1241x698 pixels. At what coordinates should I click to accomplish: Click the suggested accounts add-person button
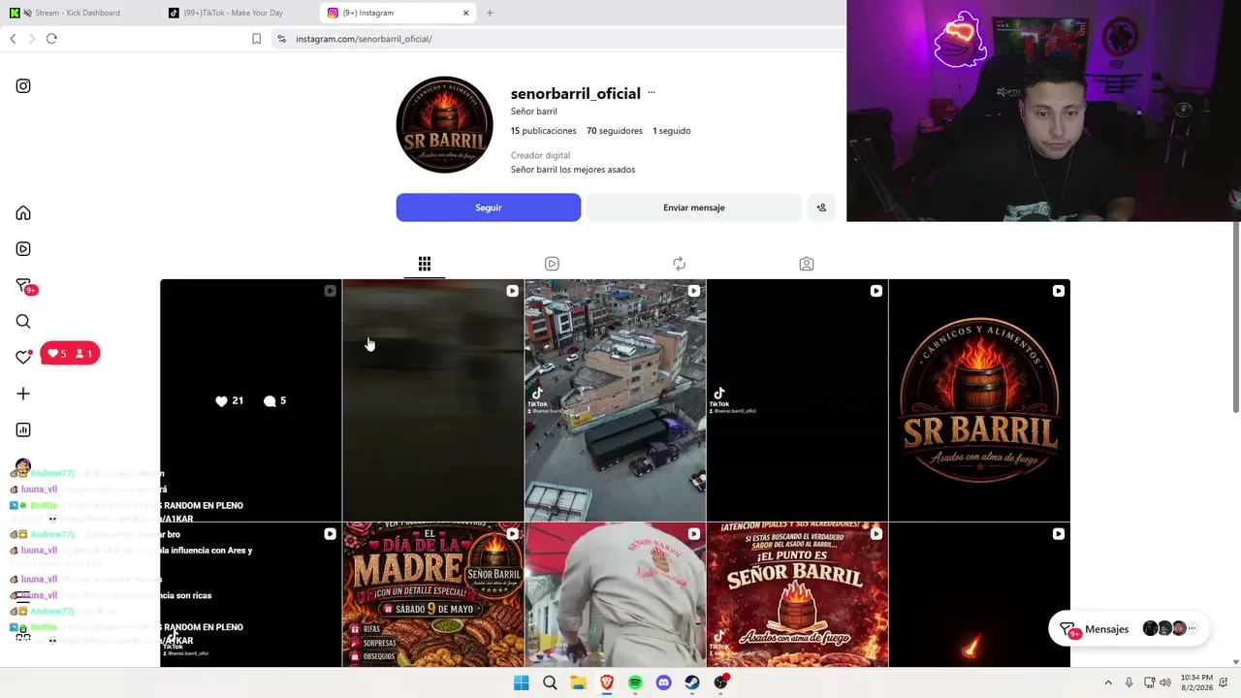point(821,207)
